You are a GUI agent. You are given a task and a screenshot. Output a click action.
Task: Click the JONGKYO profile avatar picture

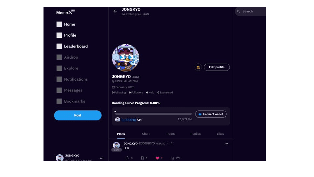(x=126, y=58)
